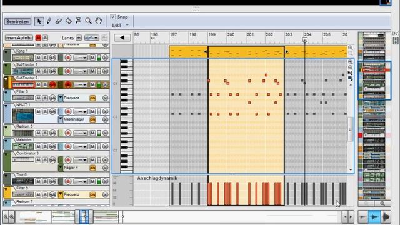Select the Combinator 3 track name
Viewport: 400px width, 225px height.
click(27, 153)
